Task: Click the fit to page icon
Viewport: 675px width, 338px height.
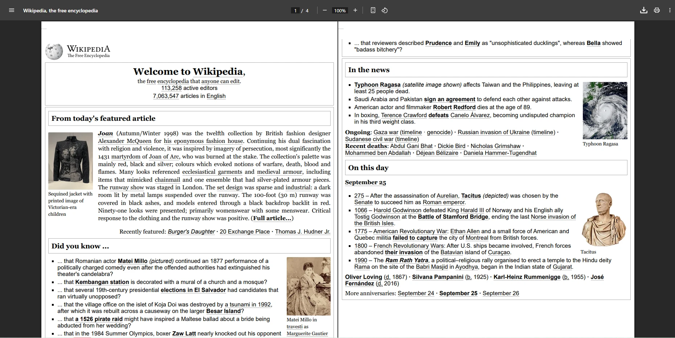Action: [373, 11]
